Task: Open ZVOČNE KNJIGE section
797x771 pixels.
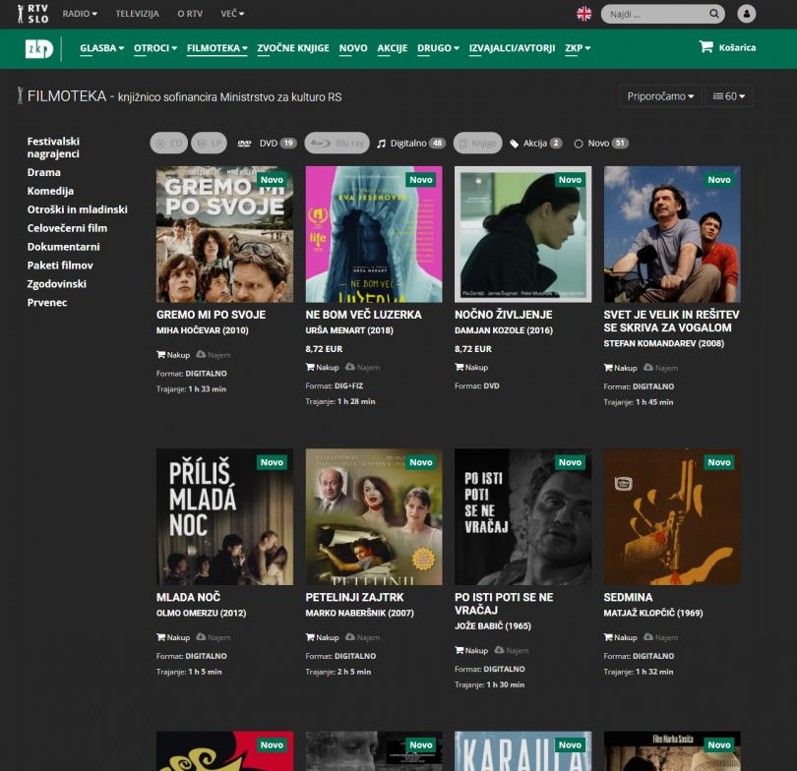Action: tap(293, 48)
